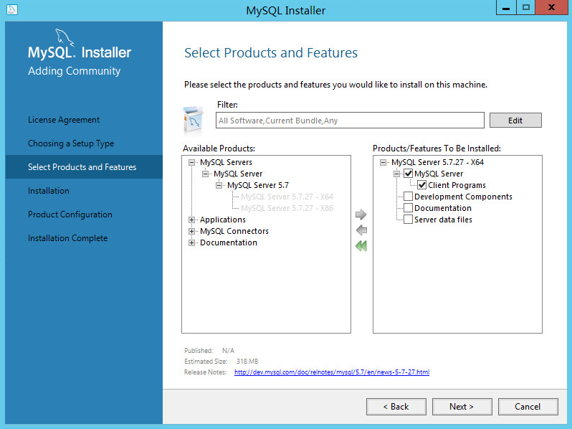The height and width of the screenshot is (429, 572).
Task: Uncheck the Client Programs checkbox
Action: tap(421, 185)
